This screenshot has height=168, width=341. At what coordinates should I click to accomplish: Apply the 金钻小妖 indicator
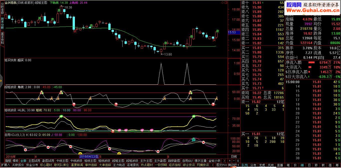(x=214, y=161)
